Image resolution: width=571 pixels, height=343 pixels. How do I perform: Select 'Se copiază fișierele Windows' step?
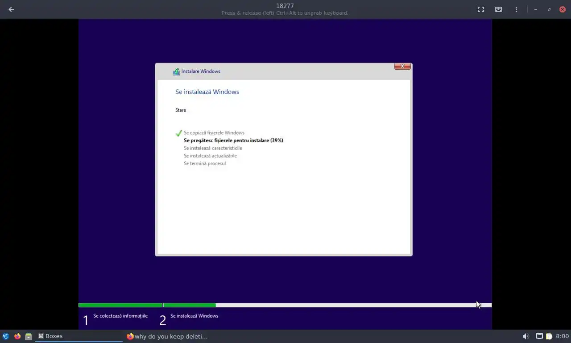point(214,133)
